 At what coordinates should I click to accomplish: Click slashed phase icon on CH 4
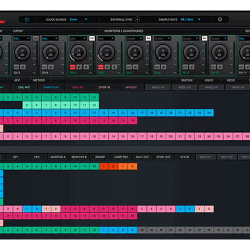coord(51,67)
